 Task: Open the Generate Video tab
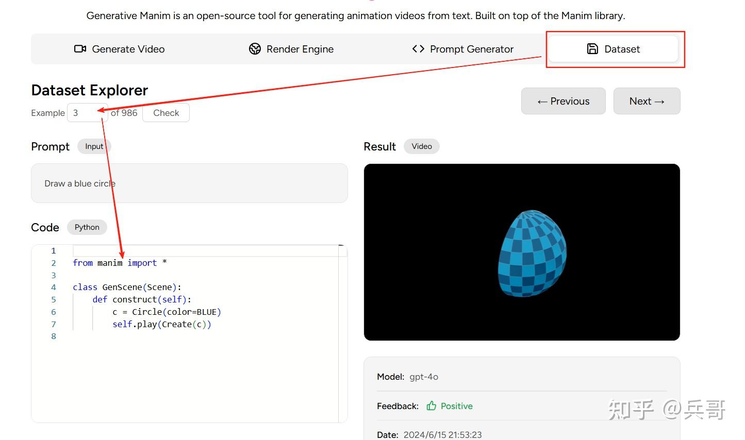(120, 49)
